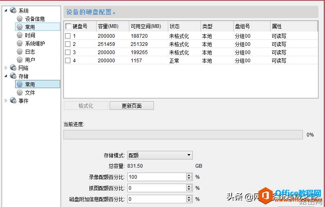The image size is (325, 207).
Task: Expand the 事件 tree node arrow
Action: tap(6, 100)
